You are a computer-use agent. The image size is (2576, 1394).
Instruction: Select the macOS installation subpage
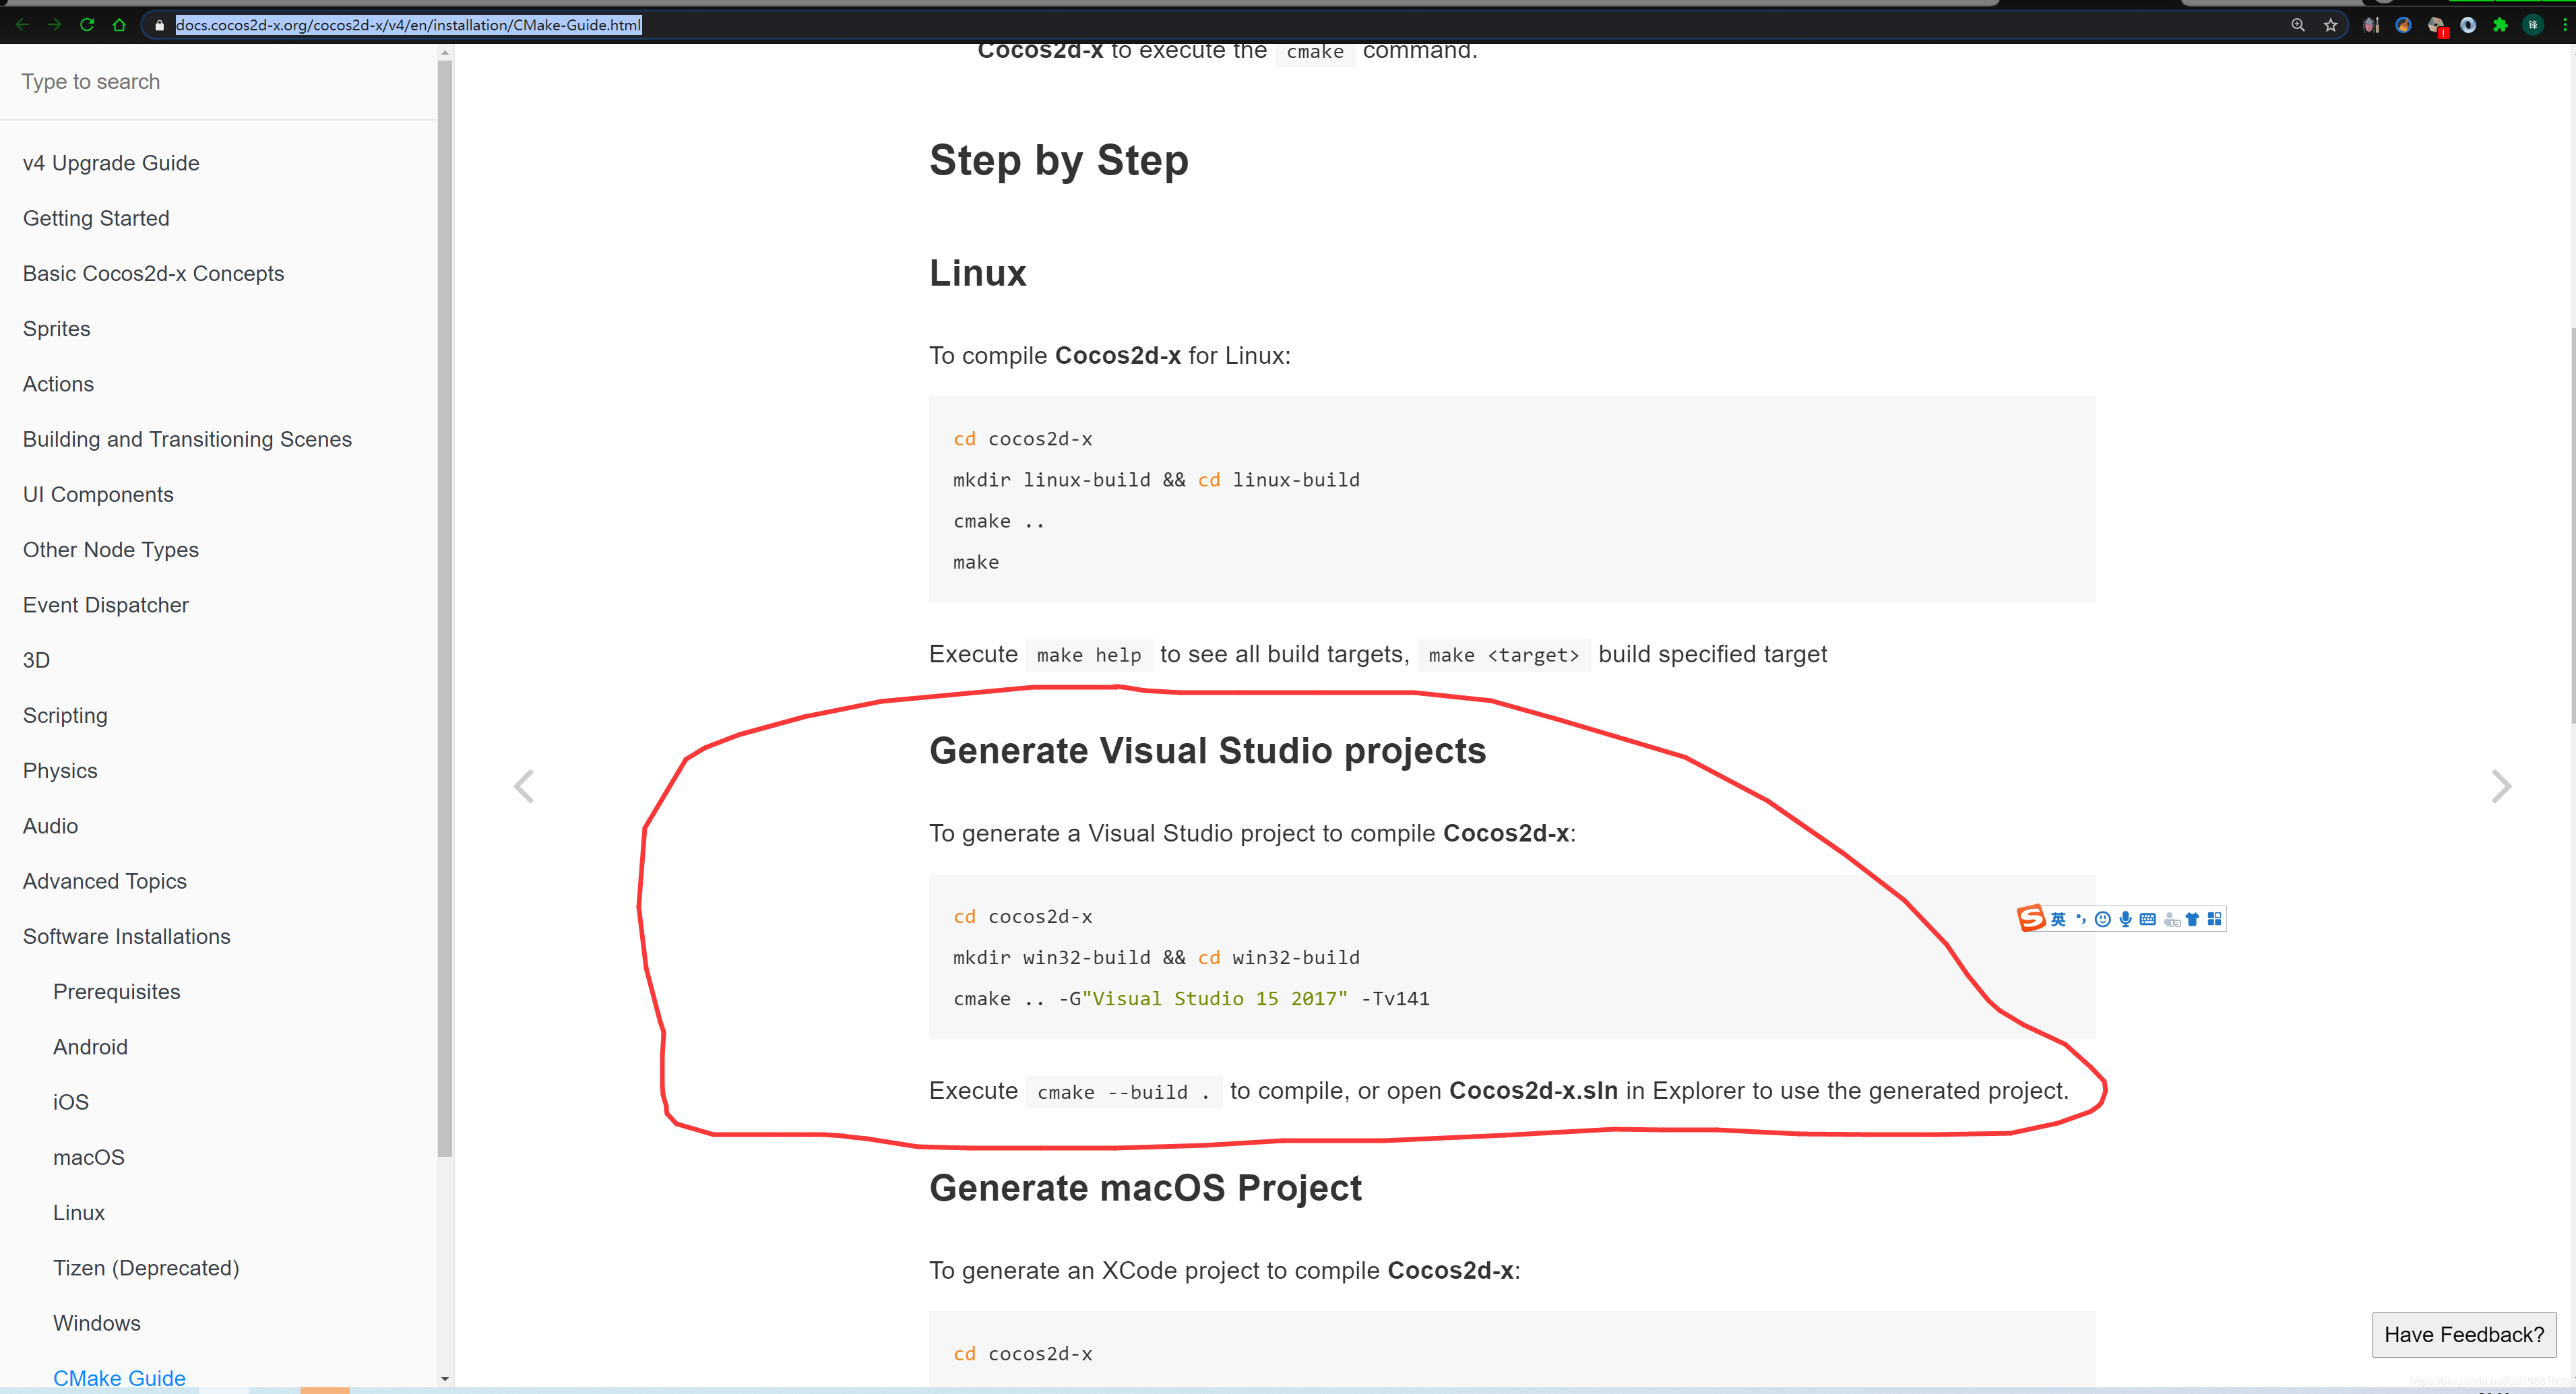click(x=89, y=1158)
